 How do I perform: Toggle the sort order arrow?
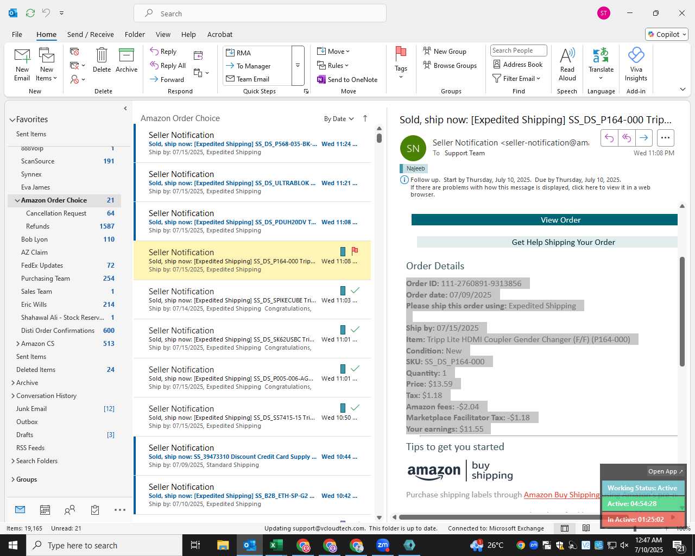(365, 118)
